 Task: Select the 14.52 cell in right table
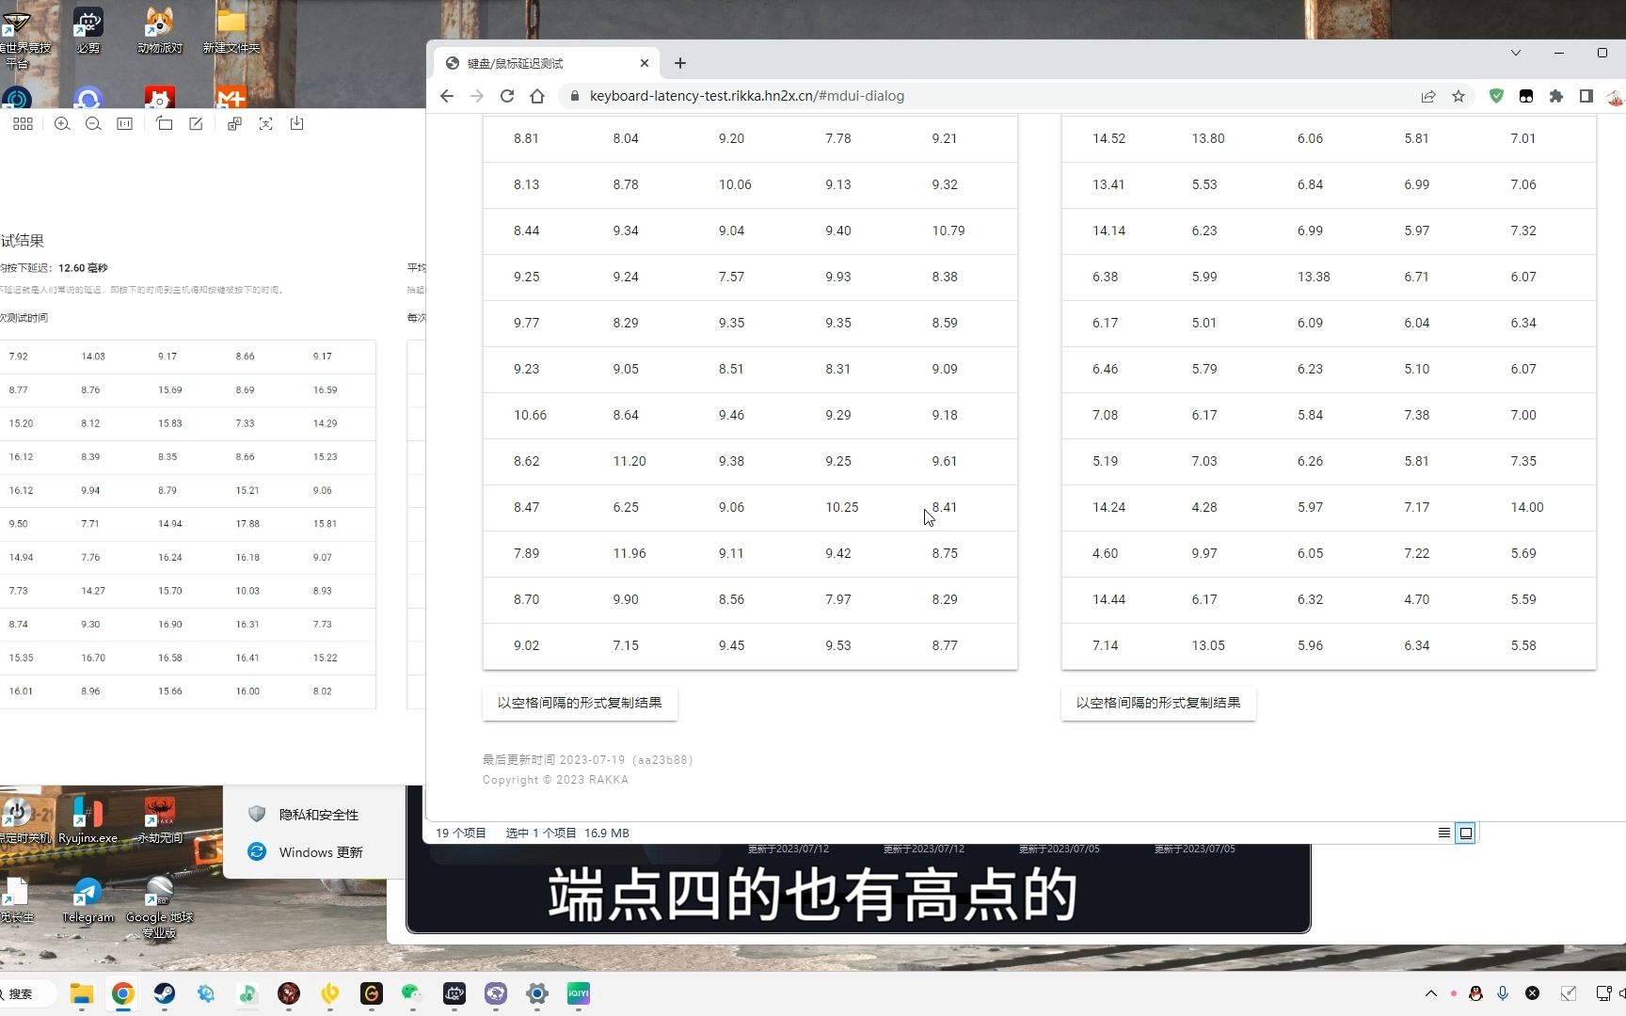[x=1108, y=138]
